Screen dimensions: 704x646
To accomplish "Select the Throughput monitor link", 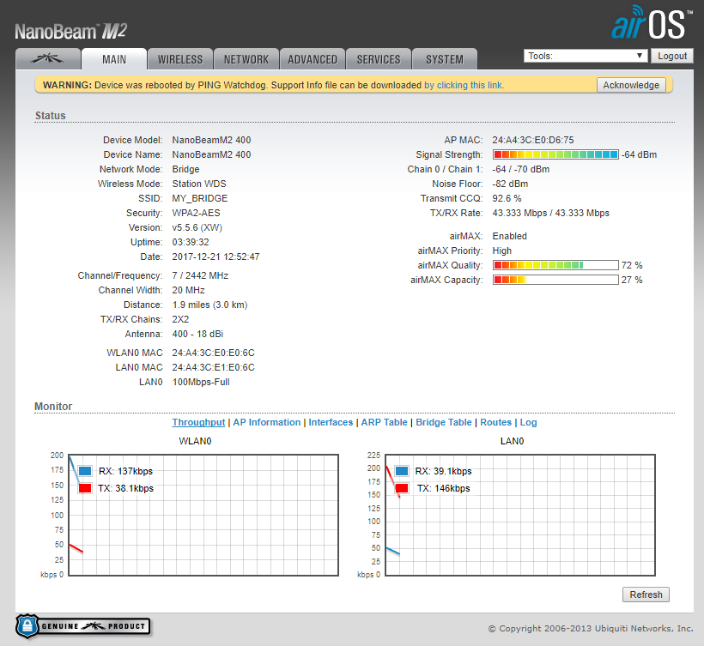I will [x=198, y=422].
